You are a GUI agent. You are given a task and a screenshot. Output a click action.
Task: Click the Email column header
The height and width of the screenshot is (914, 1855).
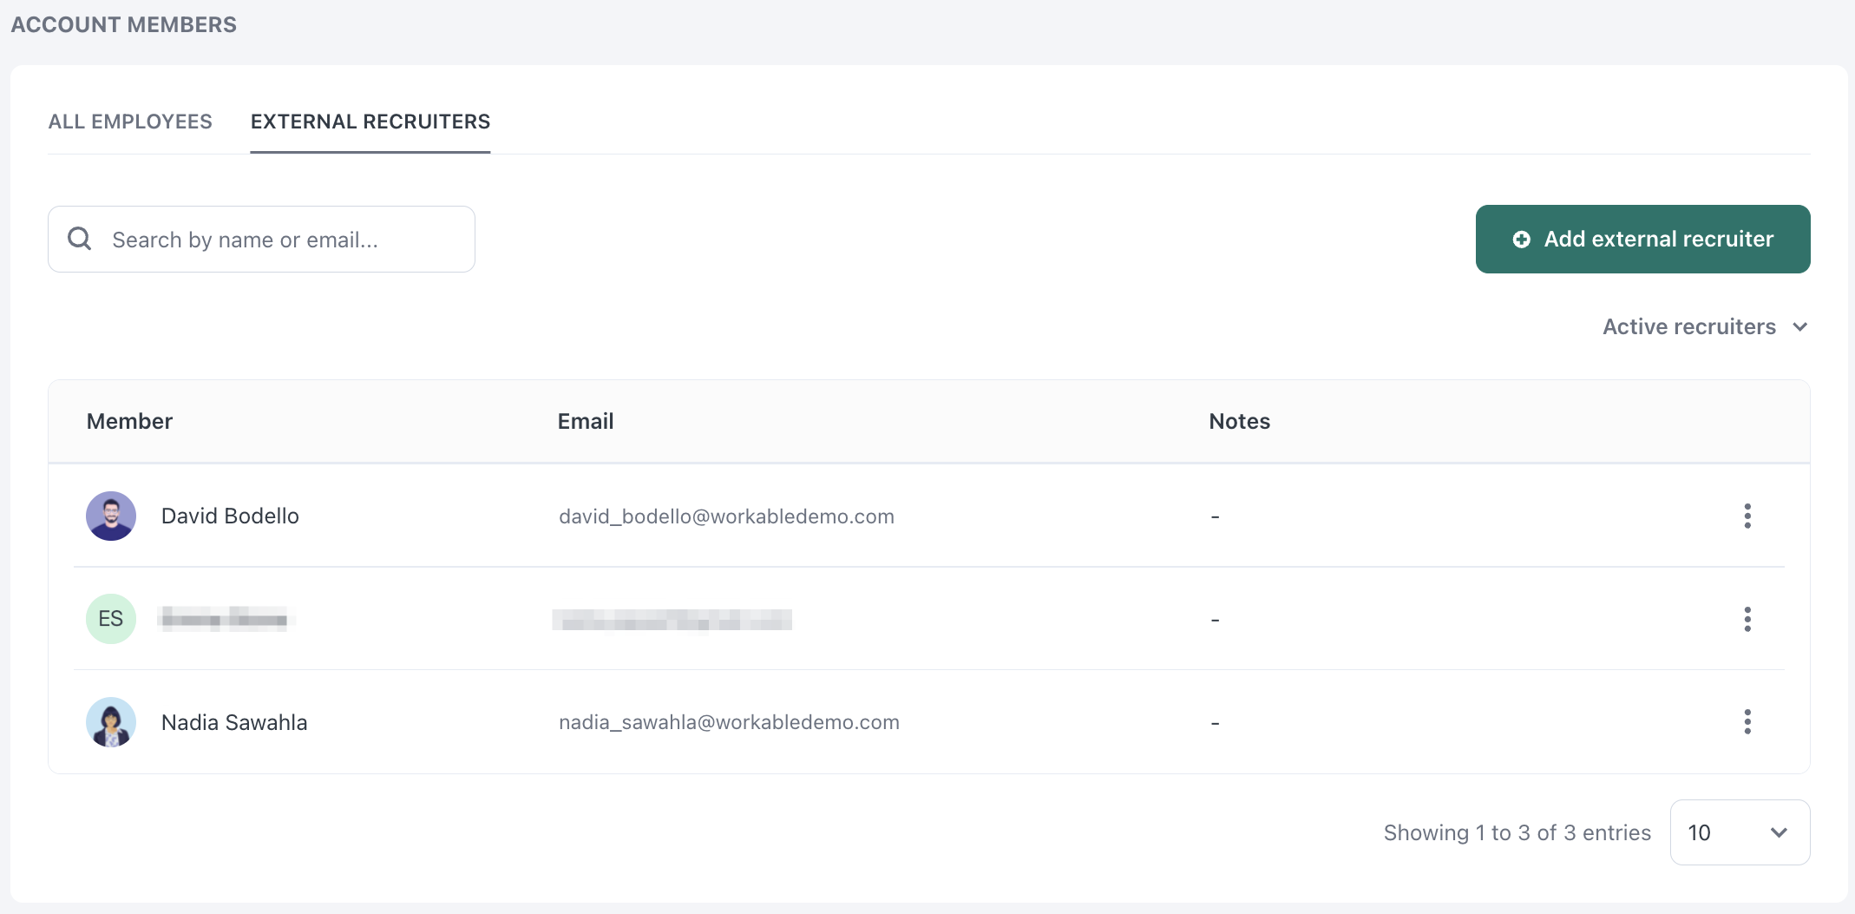586,421
